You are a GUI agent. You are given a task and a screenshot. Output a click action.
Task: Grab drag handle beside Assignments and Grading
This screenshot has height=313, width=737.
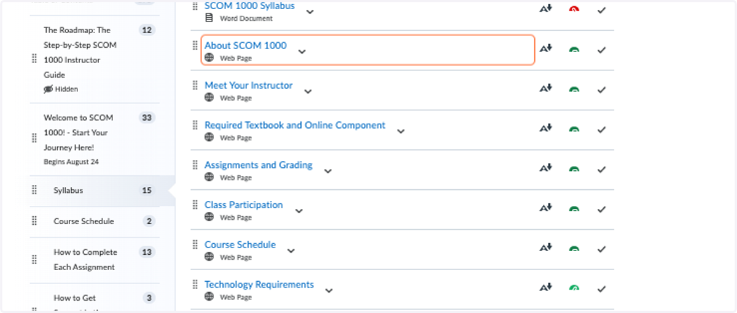pos(195,165)
